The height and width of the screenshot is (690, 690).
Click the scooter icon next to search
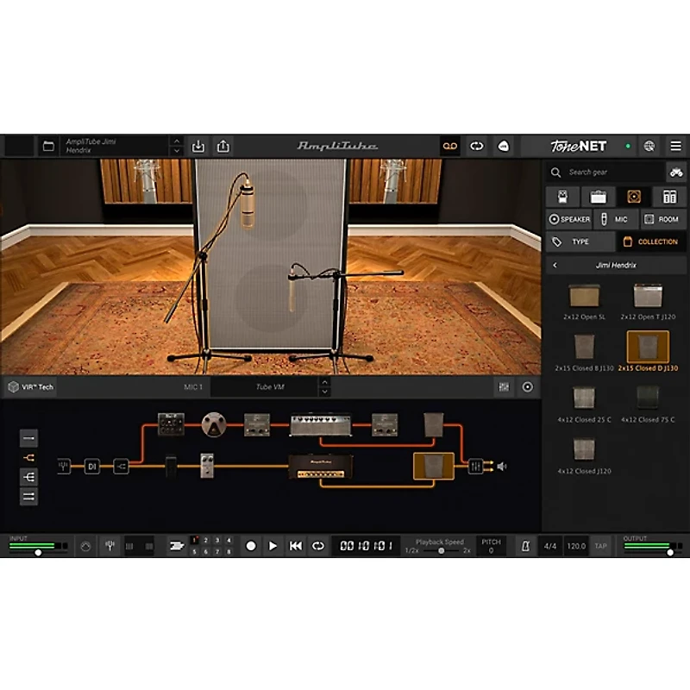(676, 172)
